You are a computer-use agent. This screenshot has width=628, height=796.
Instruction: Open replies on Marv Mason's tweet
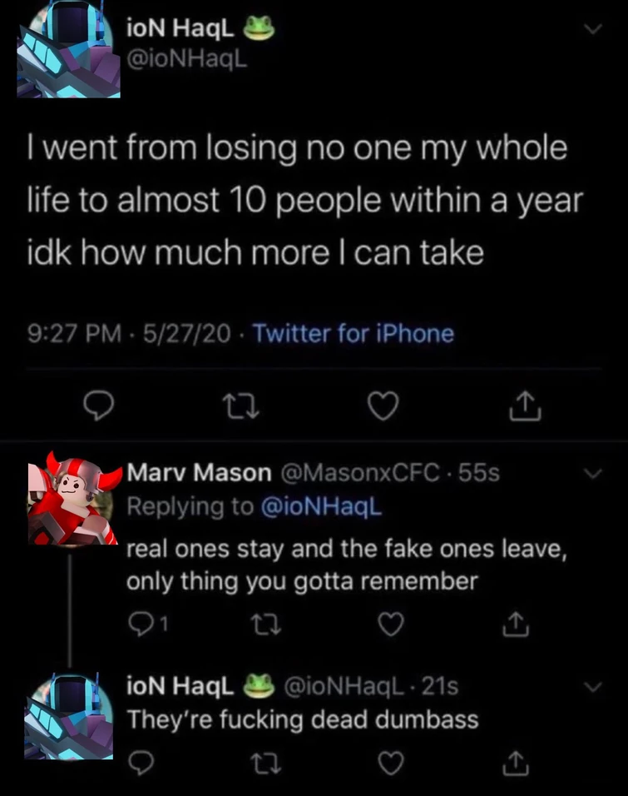(x=138, y=623)
